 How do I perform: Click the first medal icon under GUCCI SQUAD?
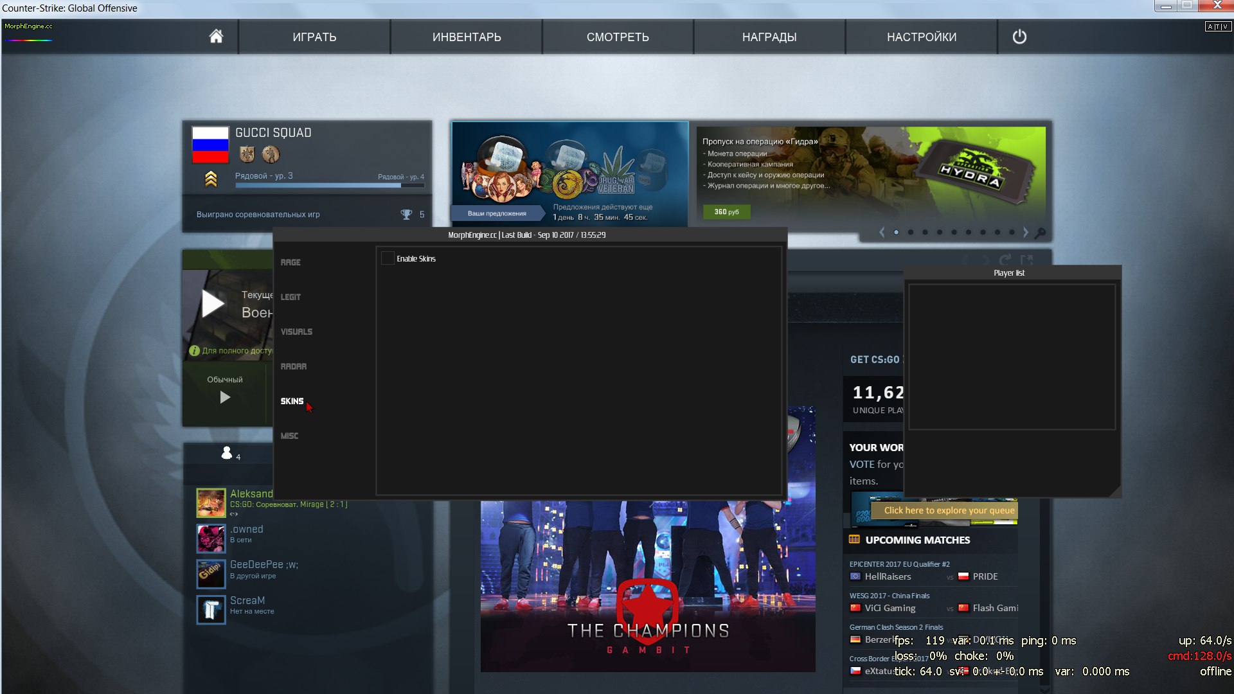[x=247, y=154]
